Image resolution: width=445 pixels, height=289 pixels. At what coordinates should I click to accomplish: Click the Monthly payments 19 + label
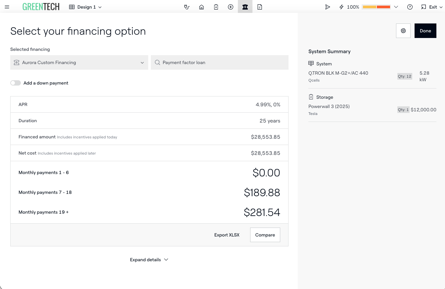click(44, 212)
